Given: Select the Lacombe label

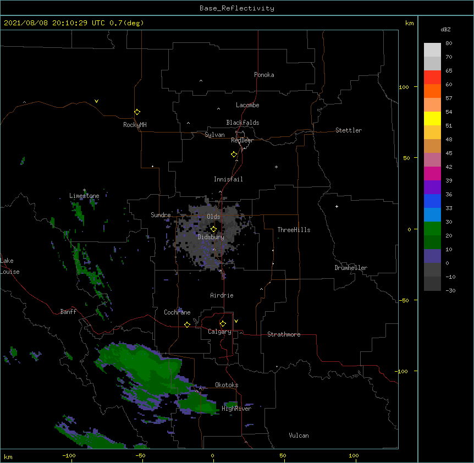Looking at the screenshot, I should pos(247,105).
